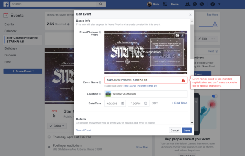Click the Facebook logo icon
The width and height of the screenshot is (245, 156).
[6, 4]
